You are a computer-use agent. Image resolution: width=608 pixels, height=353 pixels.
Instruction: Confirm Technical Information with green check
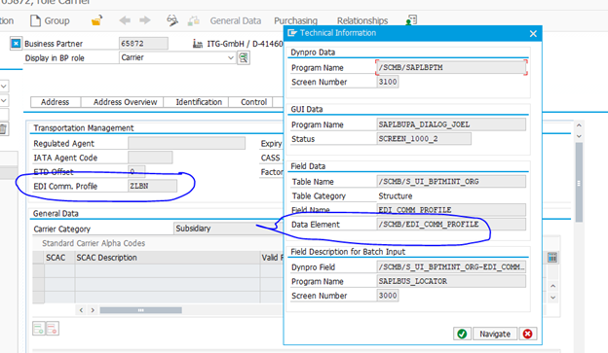point(462,334)
